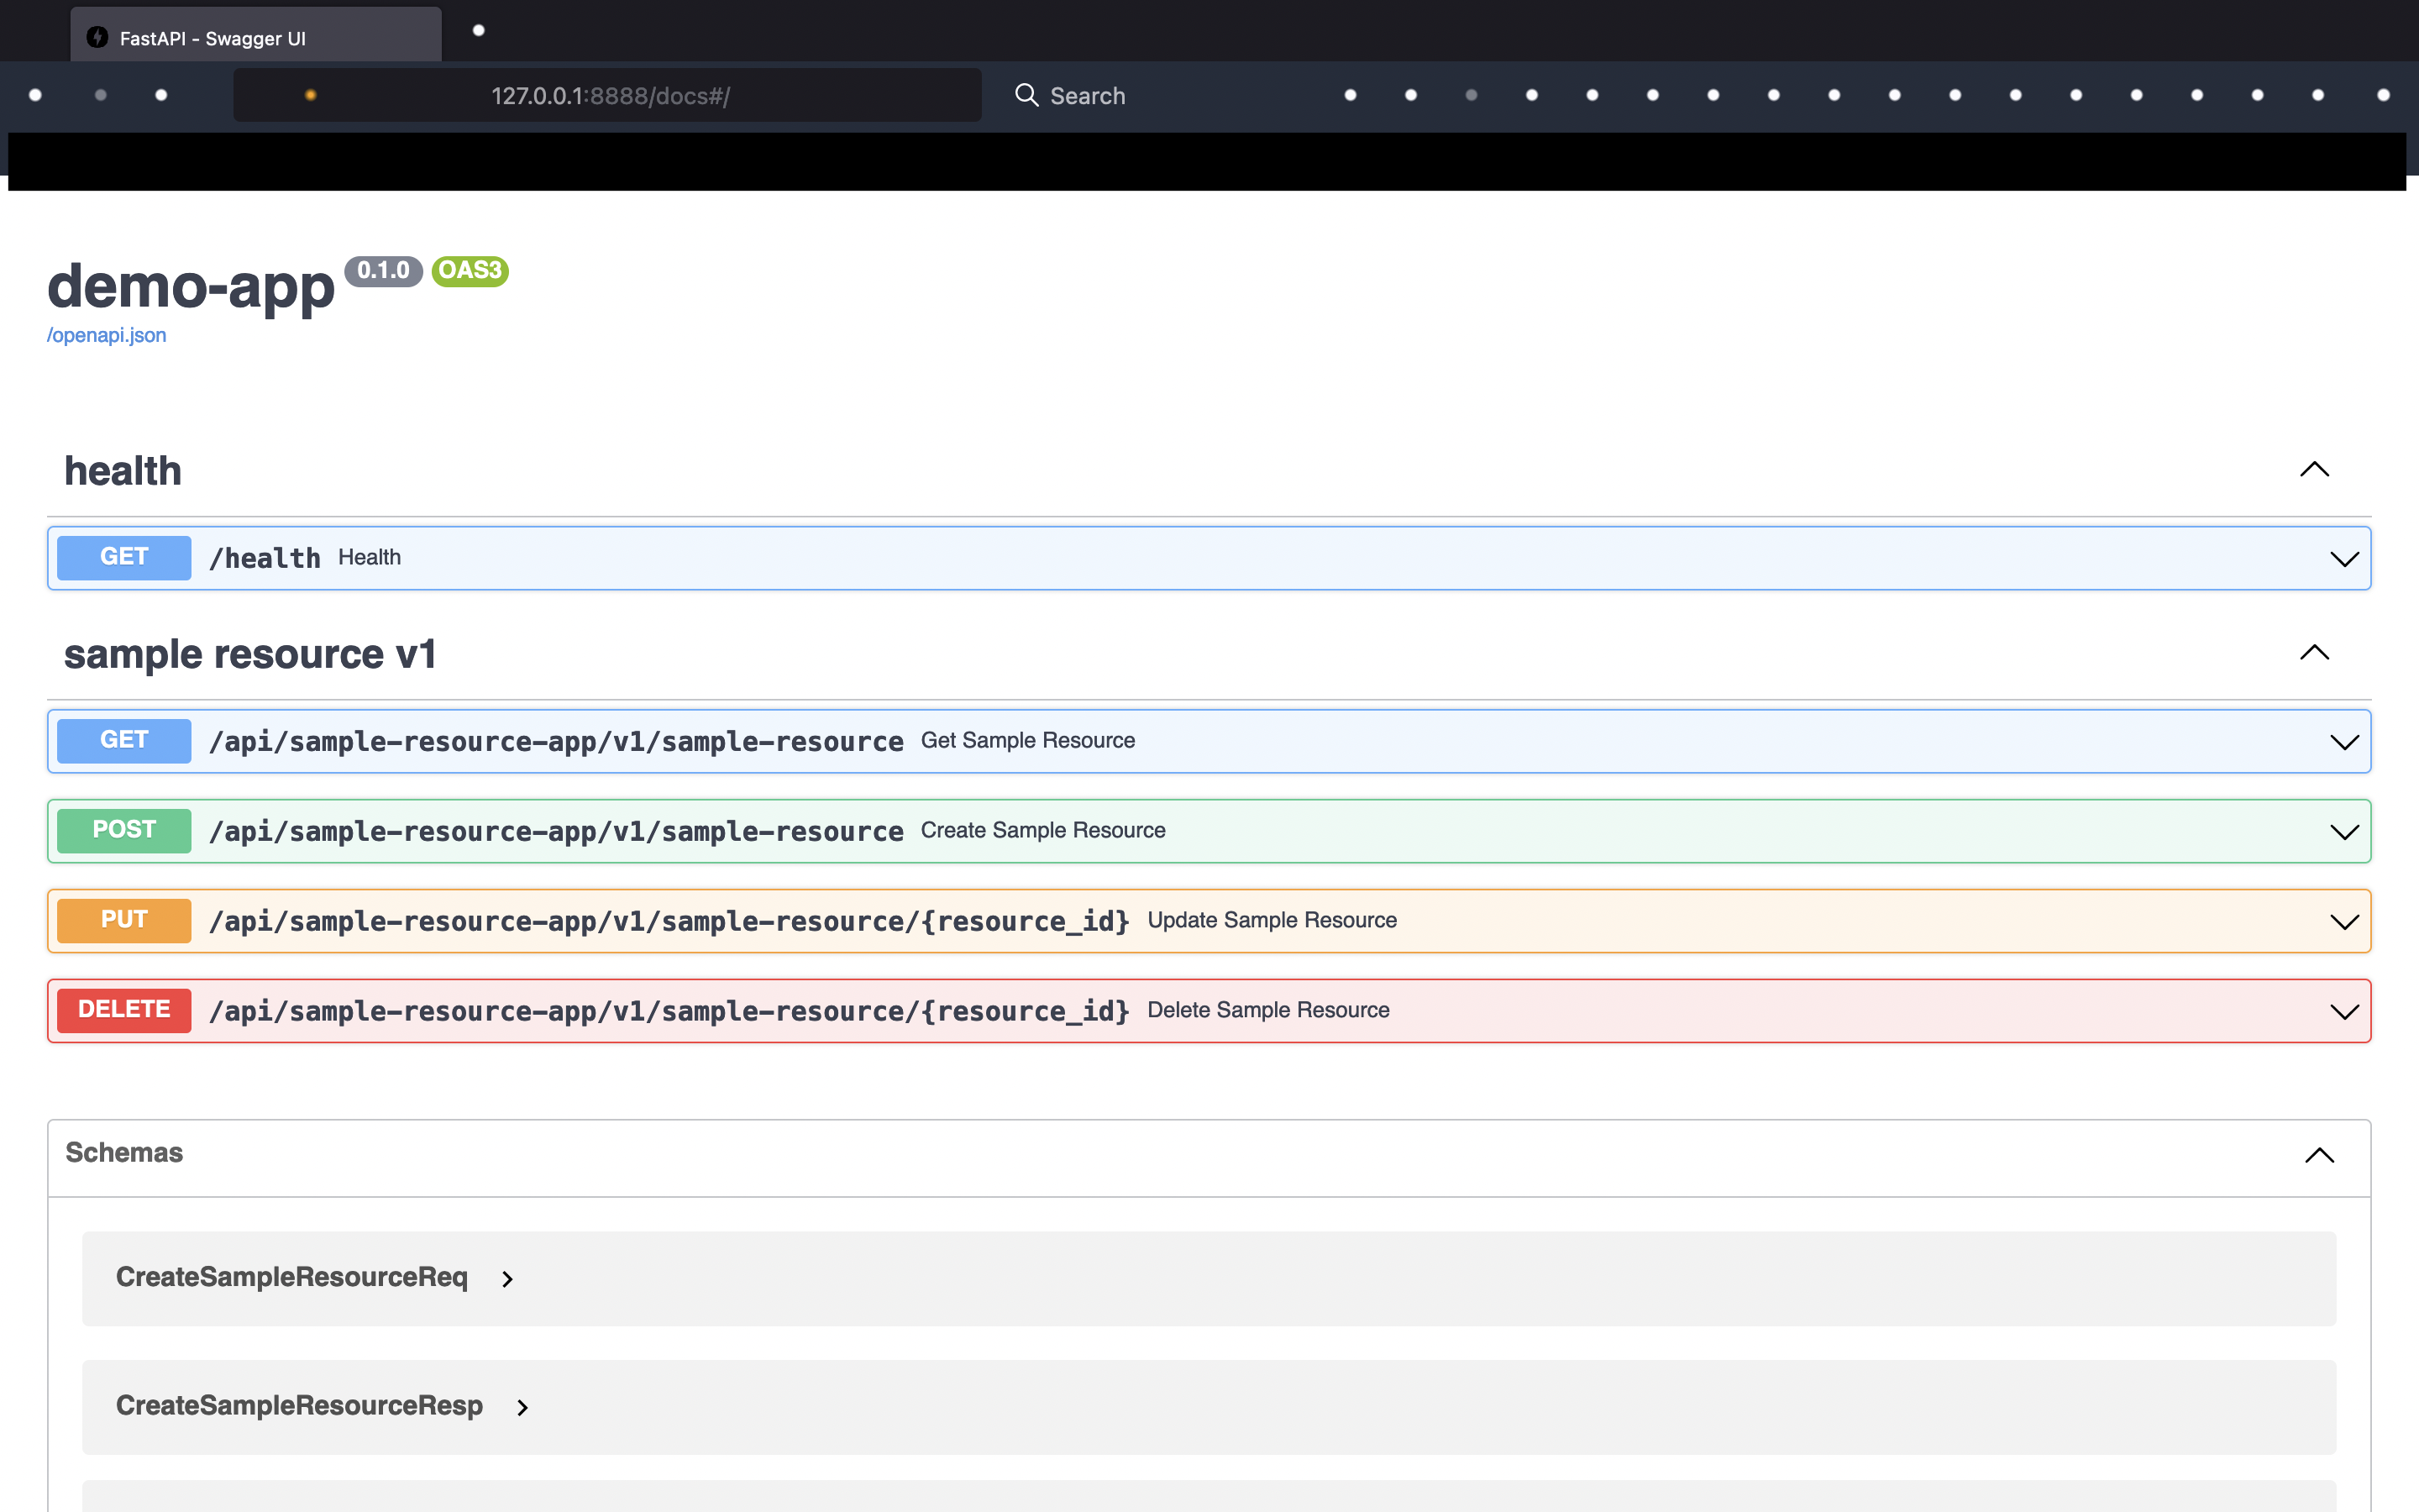The image size is (2419, 1512).
Task: Expand the GET /health endpoint arrow
Action: 2343,559
